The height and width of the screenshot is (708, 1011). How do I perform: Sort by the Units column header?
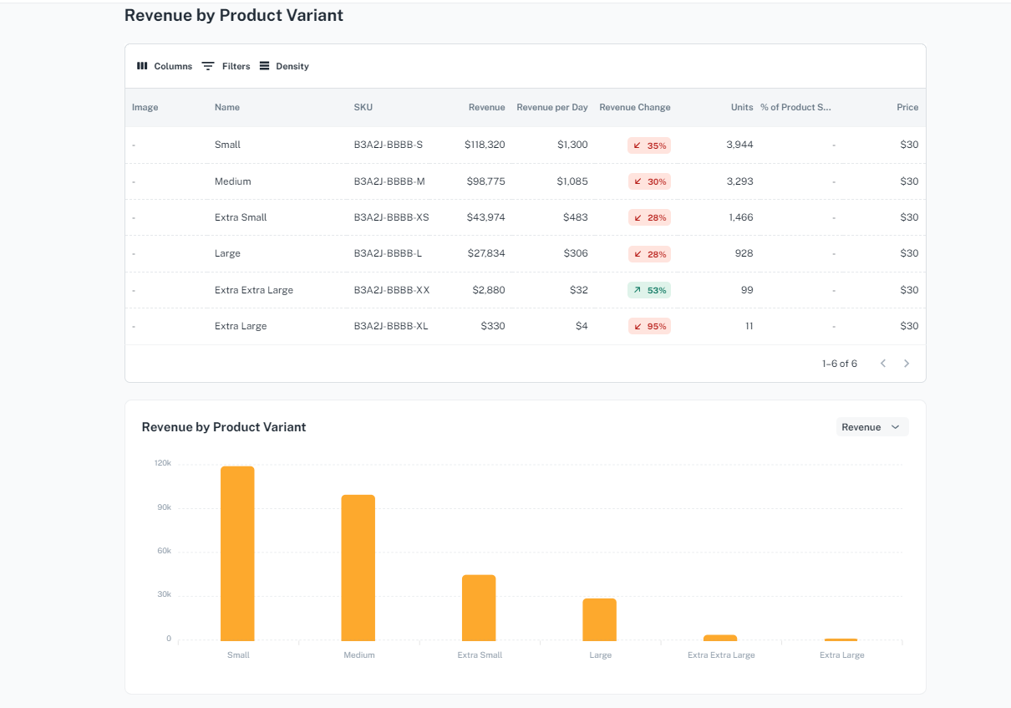(742, 107)
